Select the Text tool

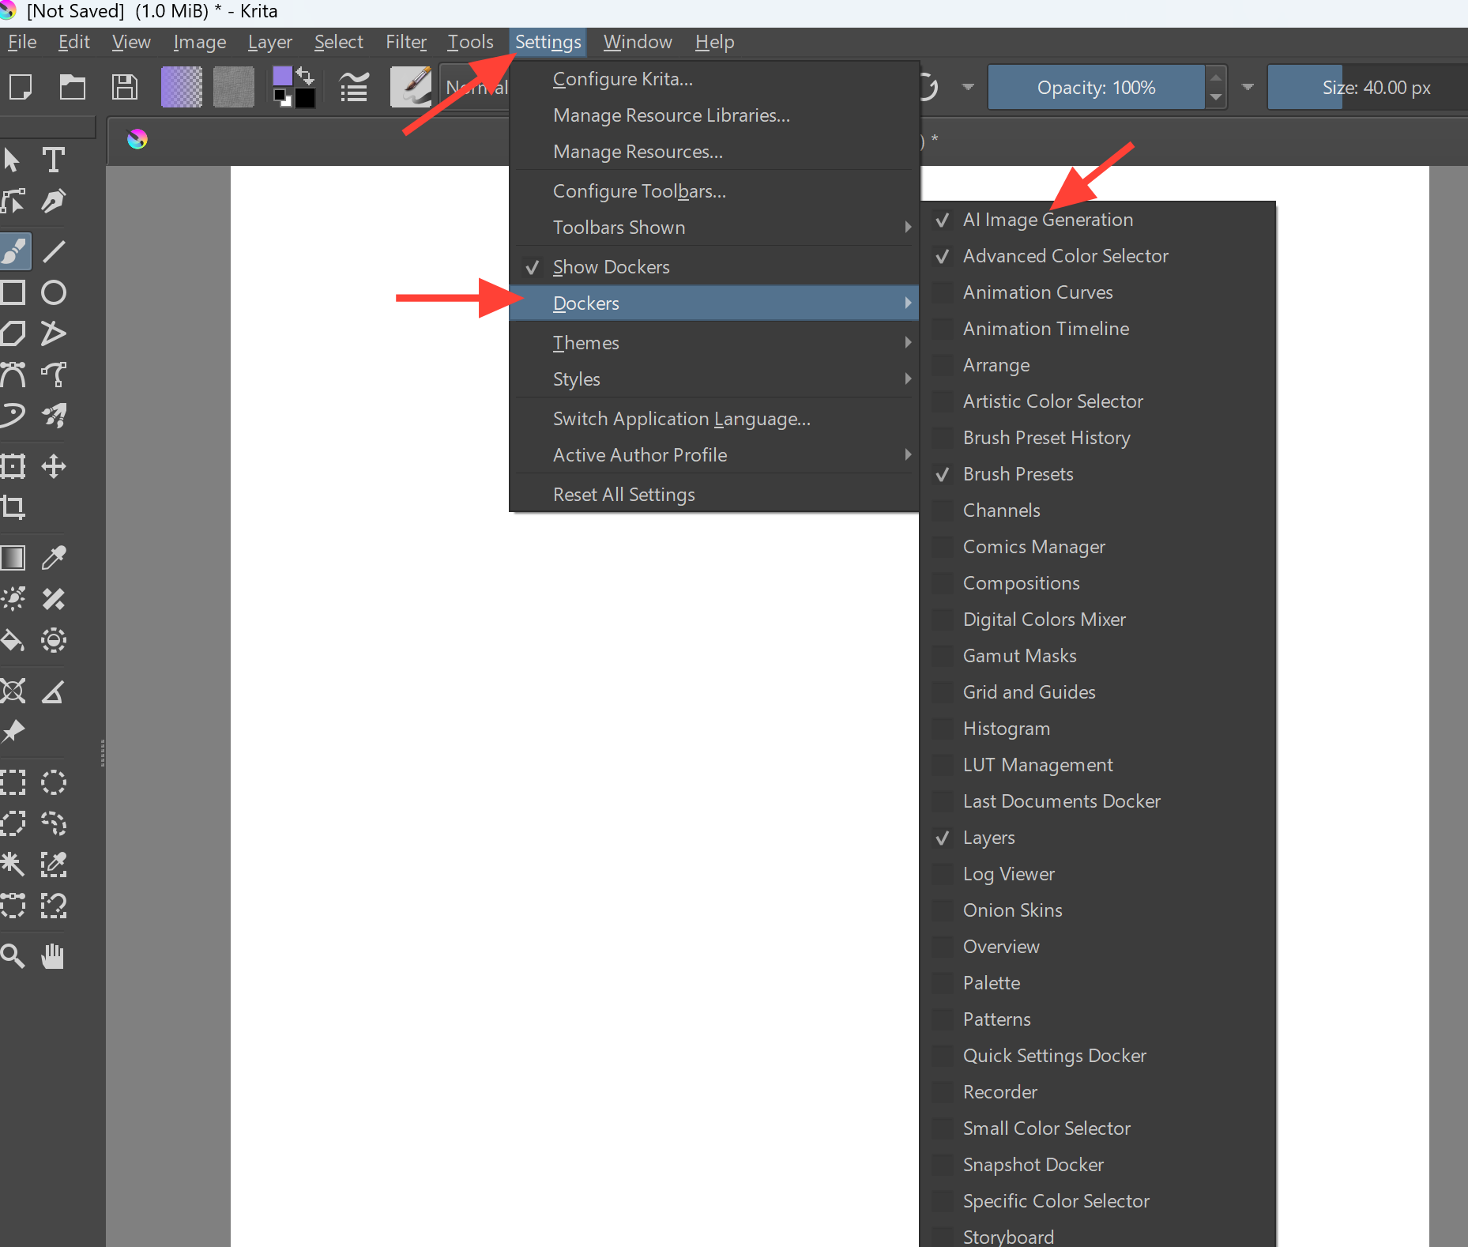click(53, 160)
